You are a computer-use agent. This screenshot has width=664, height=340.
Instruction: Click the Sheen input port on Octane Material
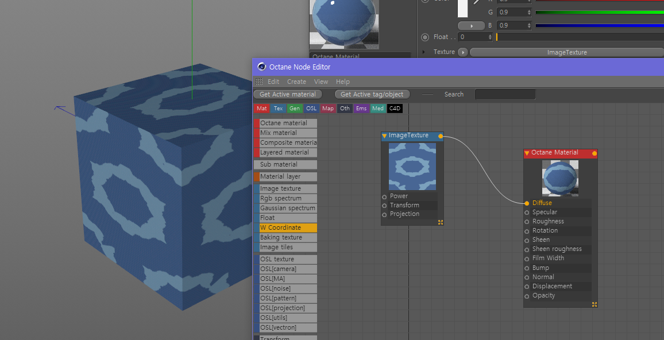click(x=527, y=240)
